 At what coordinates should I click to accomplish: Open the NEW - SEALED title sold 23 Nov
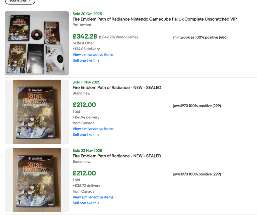click(117, 156)
